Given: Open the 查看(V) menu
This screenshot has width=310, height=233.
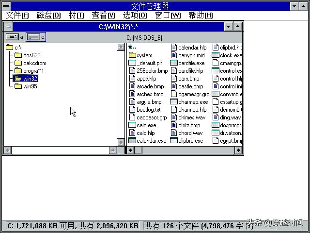Looking at the screenshot, I should point(103,16).
